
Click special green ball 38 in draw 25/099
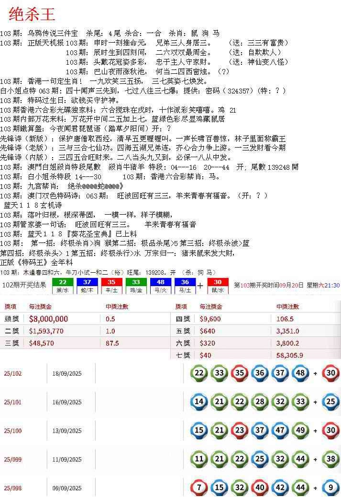pyautogui.click(x=330, y=459)
